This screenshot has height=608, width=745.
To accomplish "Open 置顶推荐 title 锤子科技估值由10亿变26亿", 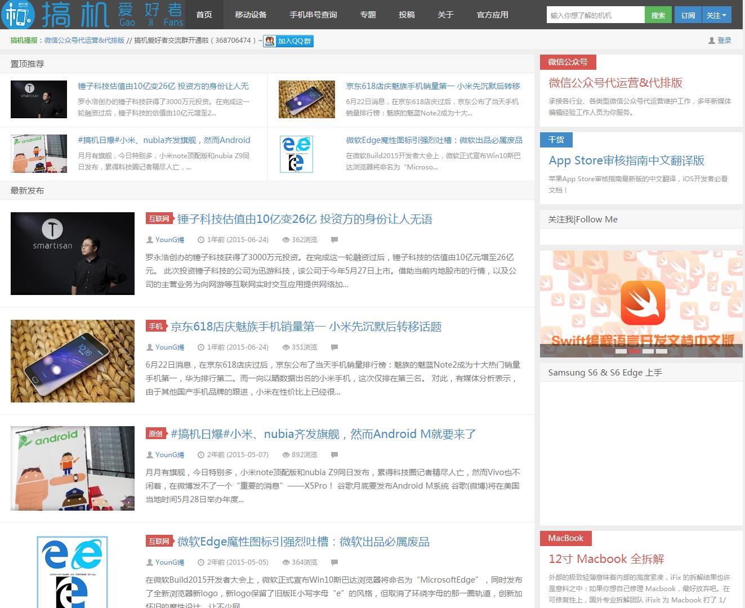I will [x=163, y=86].
